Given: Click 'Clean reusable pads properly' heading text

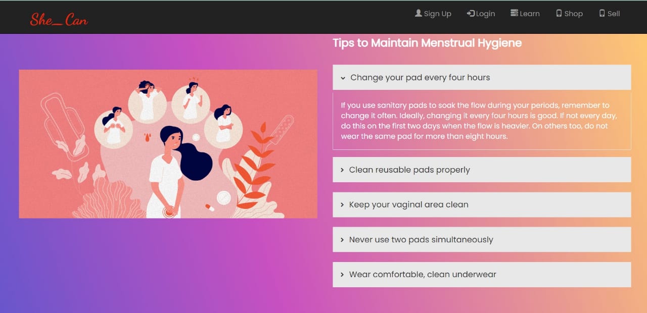Looking at the screenshot, I should (409, 170).
